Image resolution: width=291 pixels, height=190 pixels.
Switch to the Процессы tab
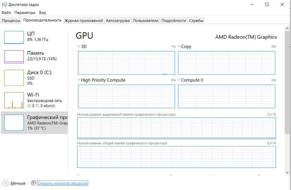[x=11, y=21]
